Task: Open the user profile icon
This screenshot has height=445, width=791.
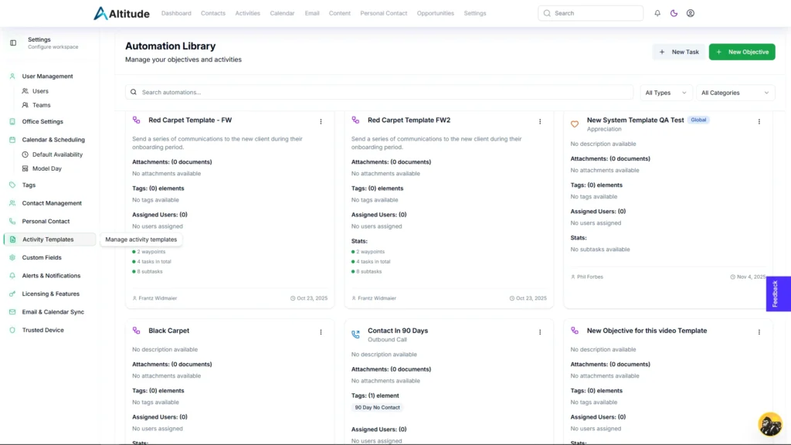Action: pos(691,13)
